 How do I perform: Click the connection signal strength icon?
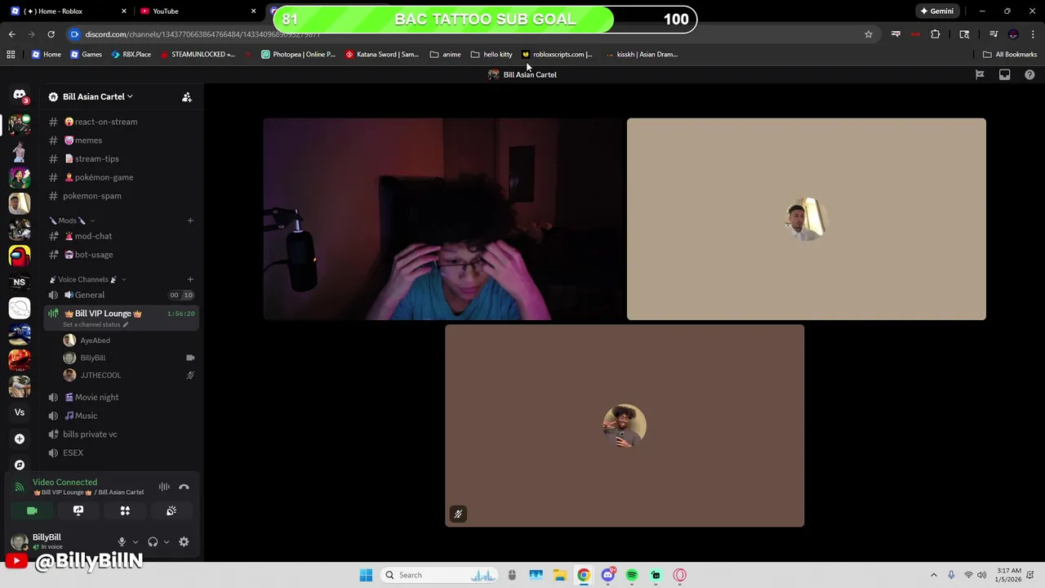click(20, 488)
